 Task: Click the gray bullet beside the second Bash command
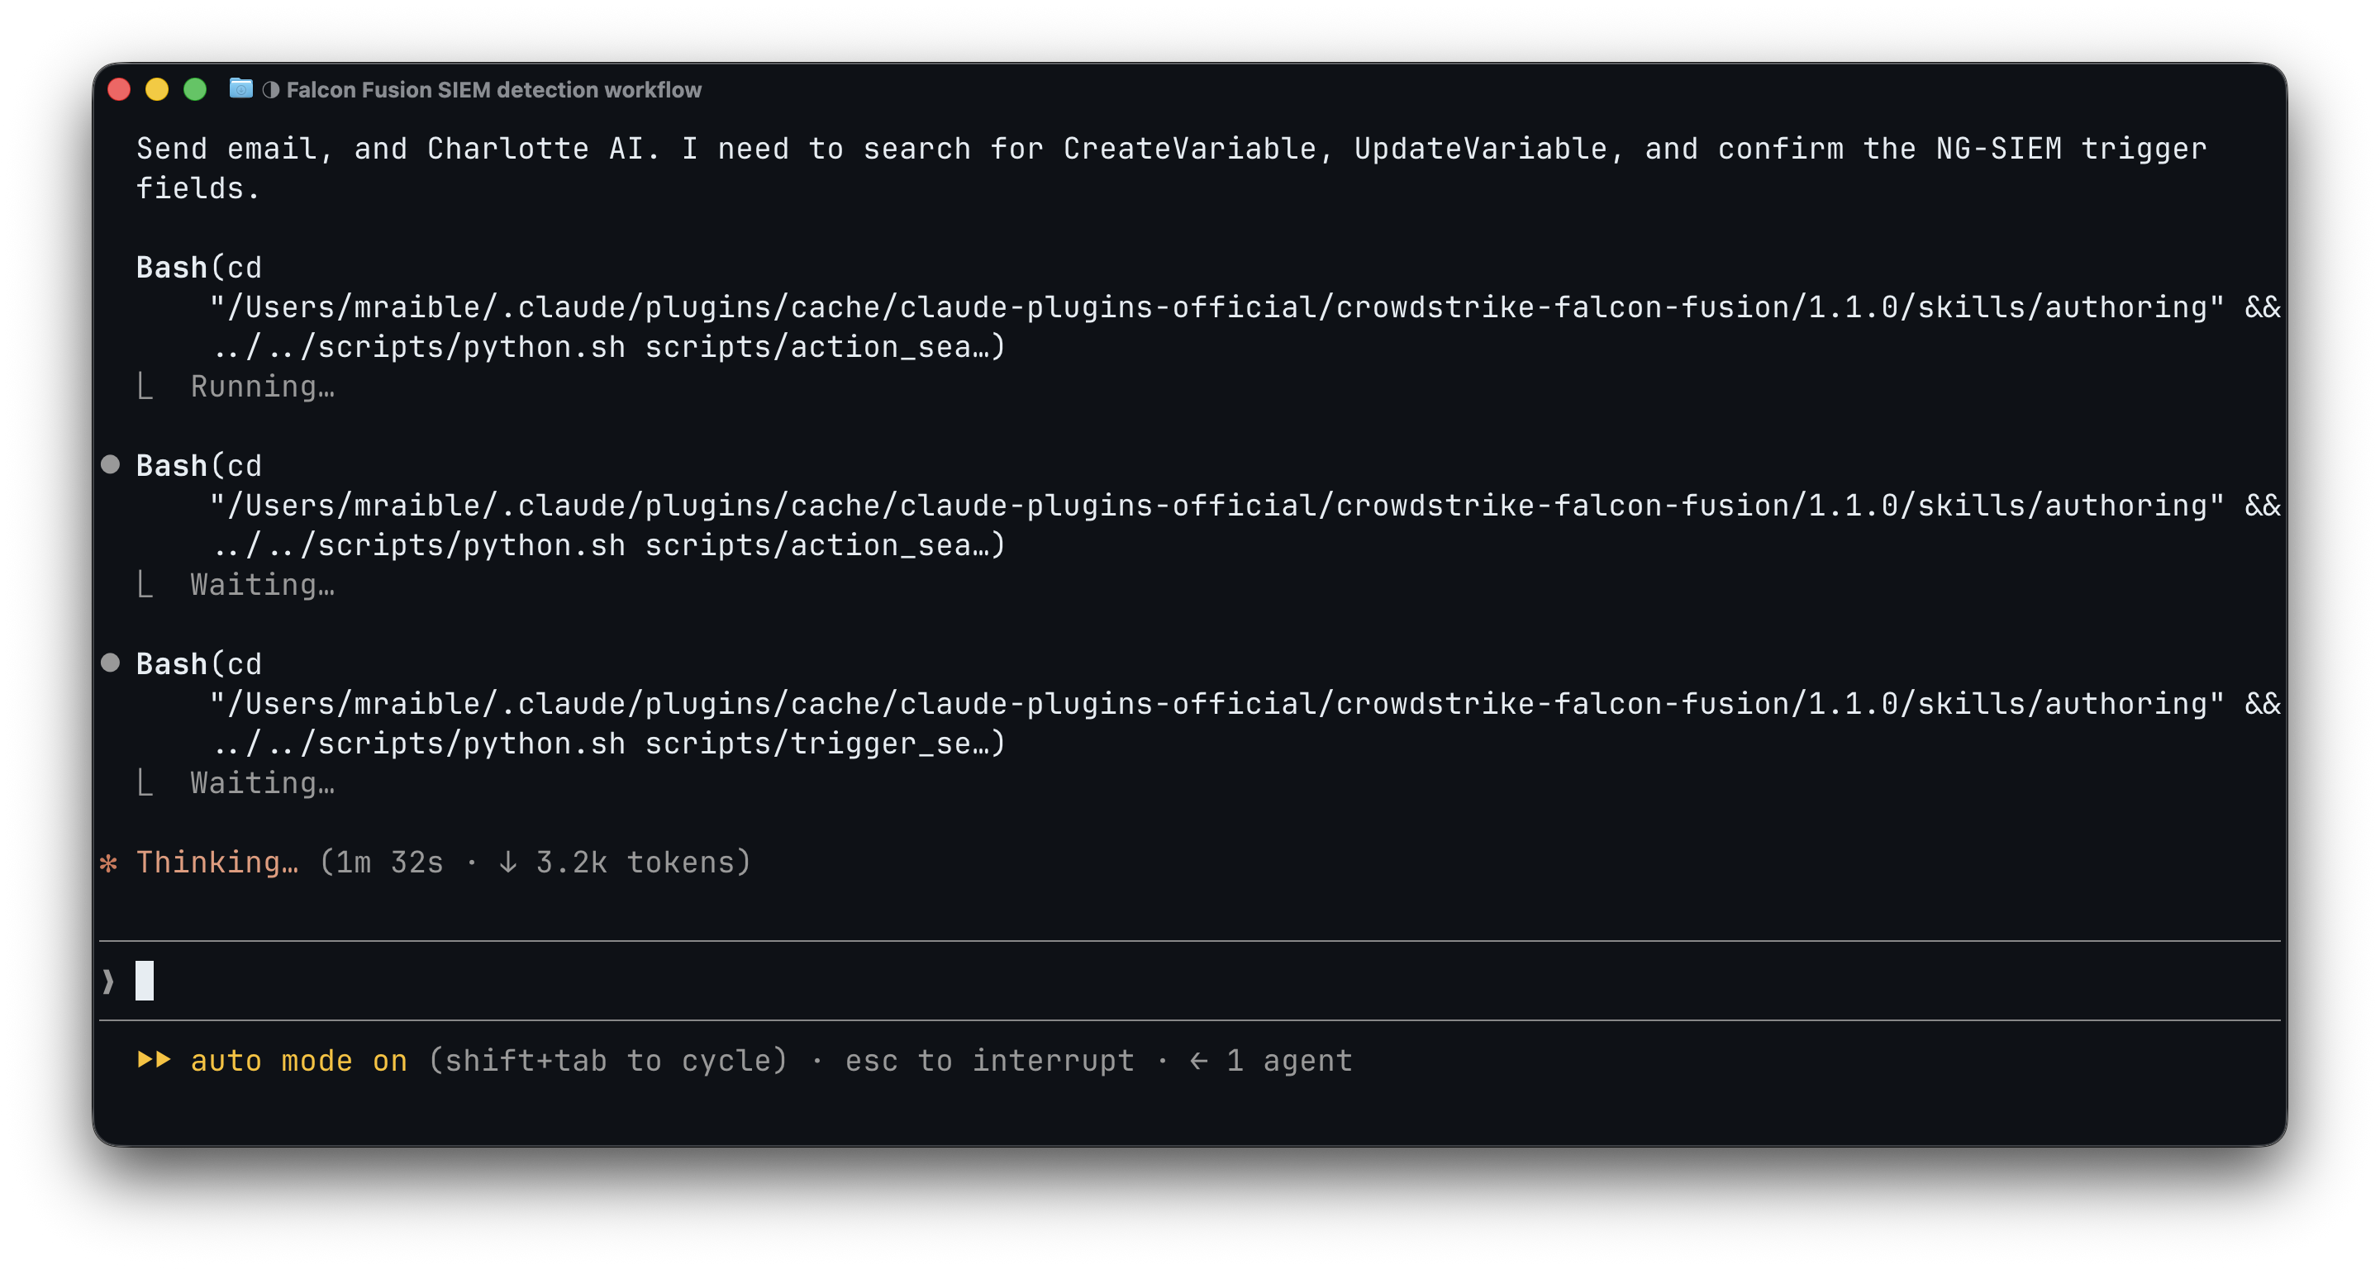tap(110, 464)
